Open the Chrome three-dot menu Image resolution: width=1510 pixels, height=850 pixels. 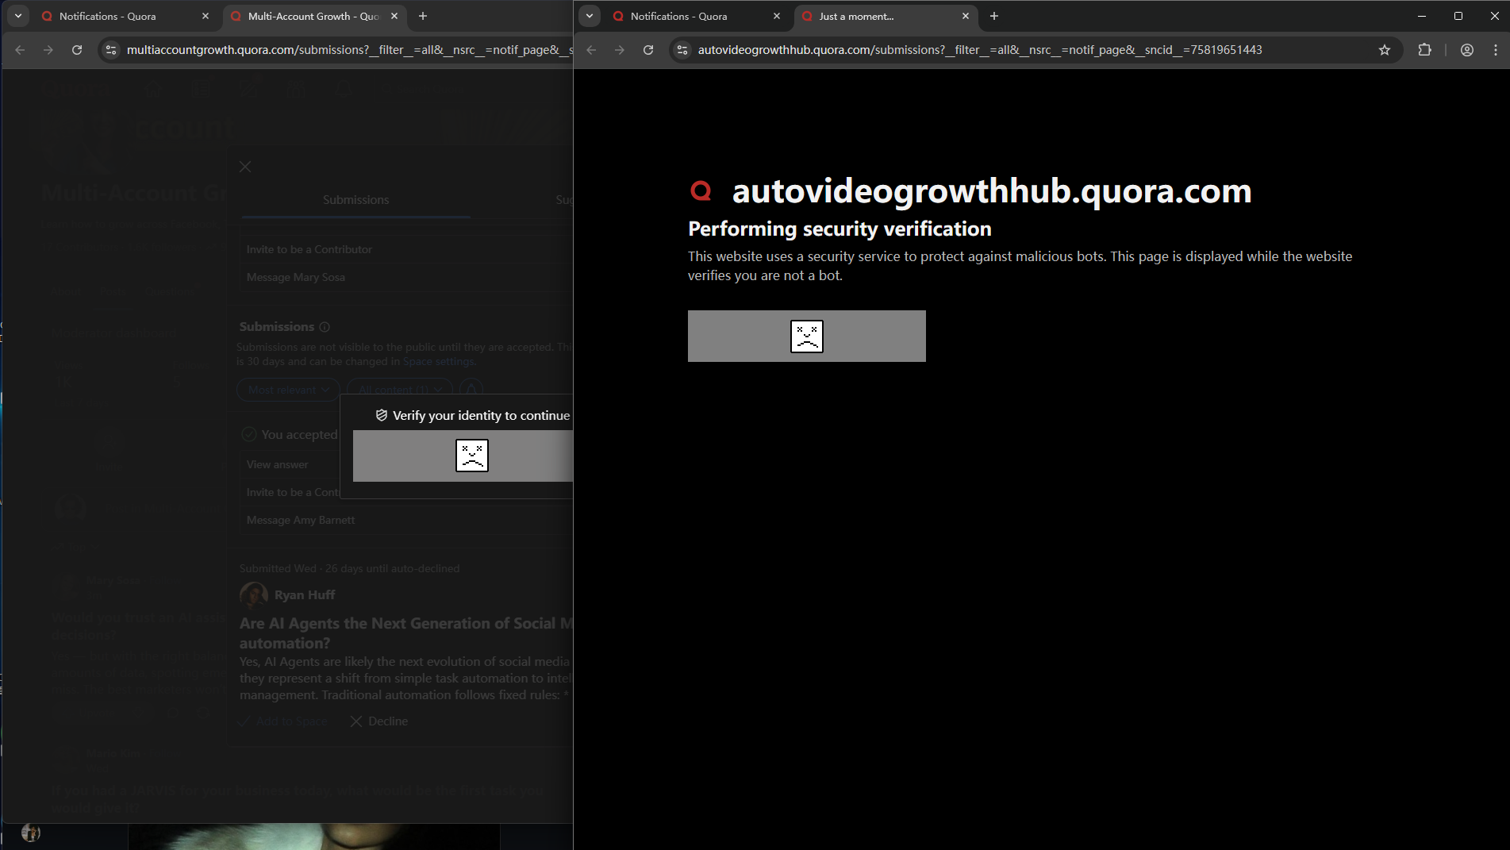click(x=1496, y=50)
